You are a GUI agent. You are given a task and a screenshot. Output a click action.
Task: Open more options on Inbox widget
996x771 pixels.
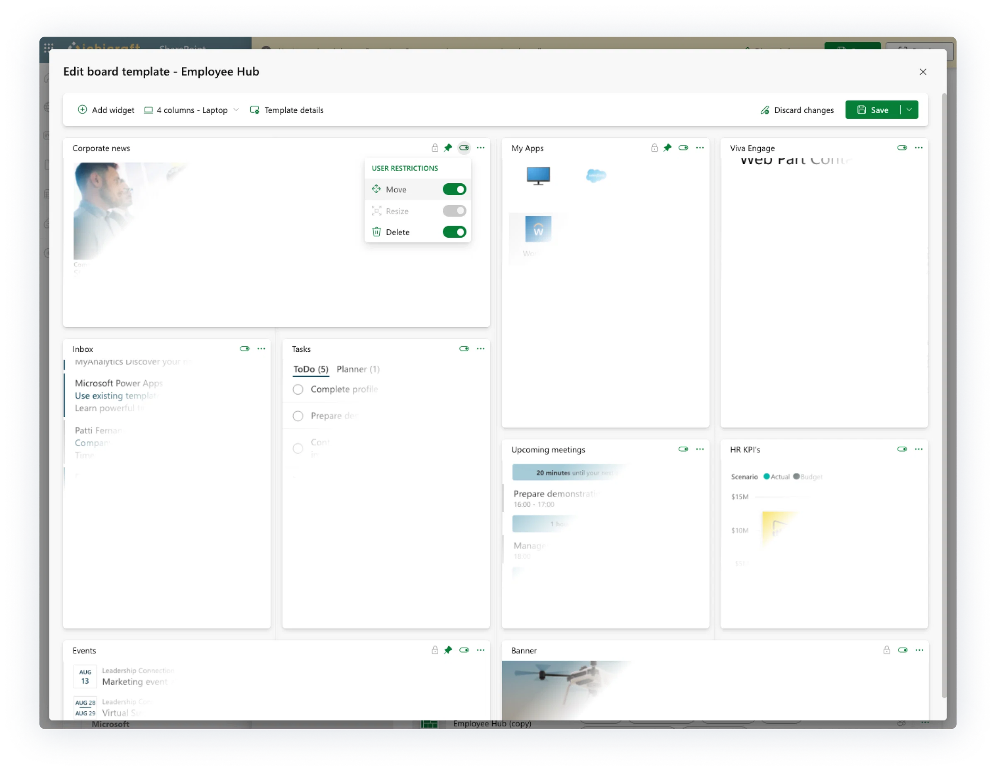[x=261, y=349]
